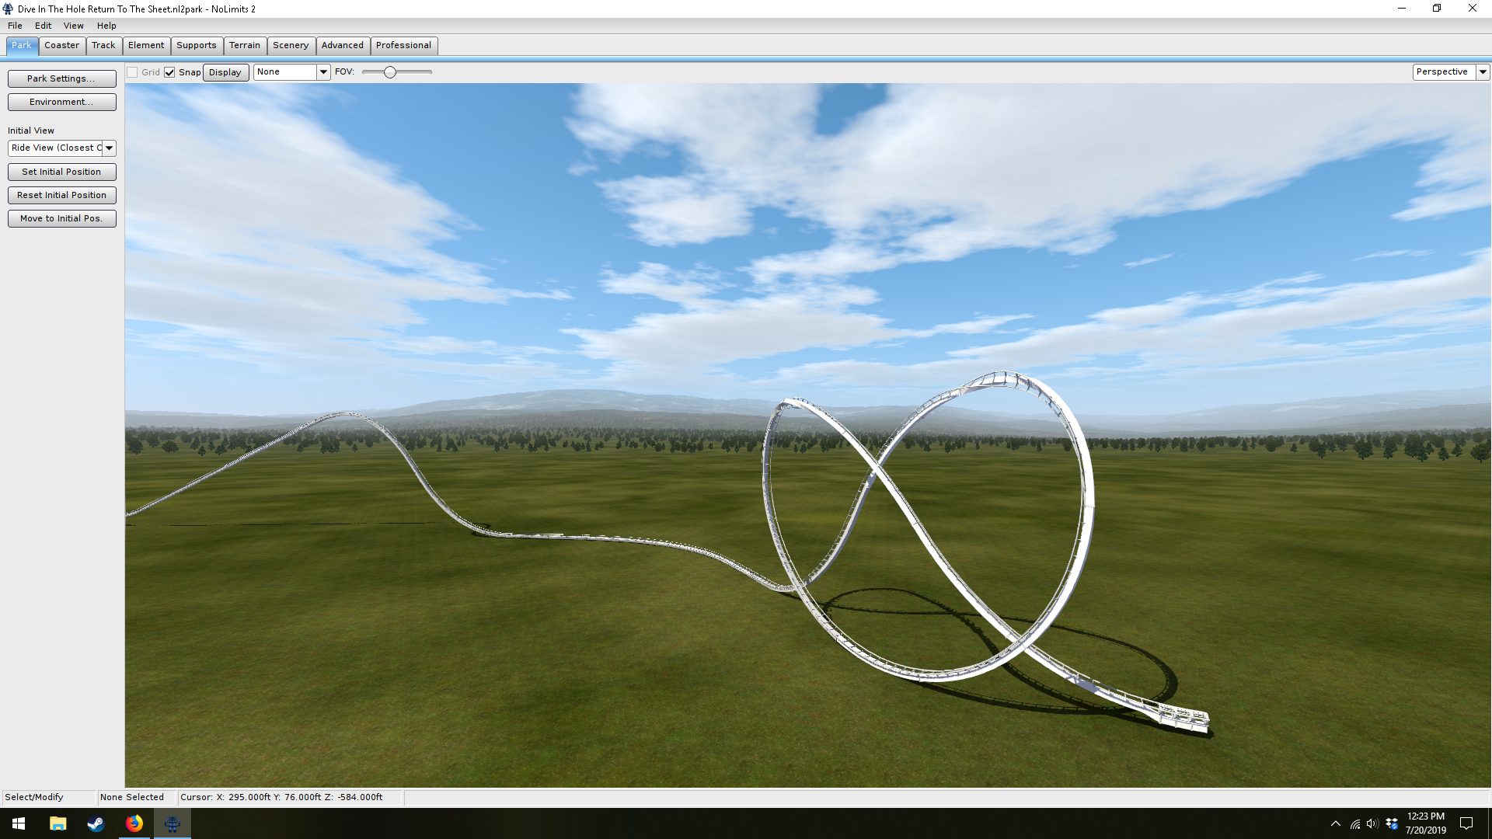The width and height of the screenshot is (1492, 839).
Task: Open the notification center icon
Action: pyautogui.click(x=1466, y=823)
